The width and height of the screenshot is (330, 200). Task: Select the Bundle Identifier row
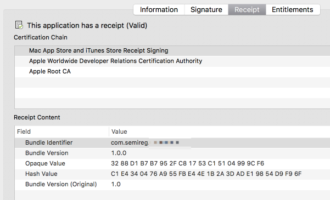point(172,142)
